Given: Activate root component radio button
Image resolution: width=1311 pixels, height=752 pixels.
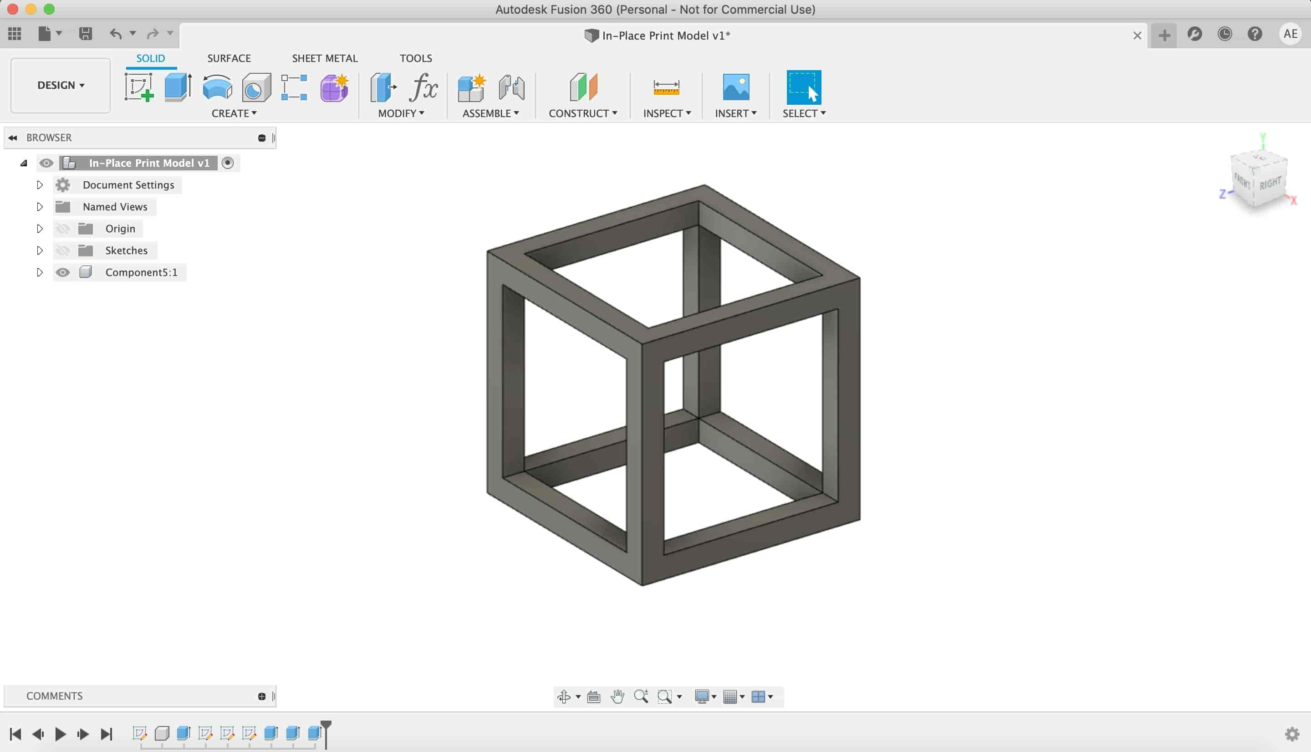Looking at the screenshot, I should tap(228, 163).
